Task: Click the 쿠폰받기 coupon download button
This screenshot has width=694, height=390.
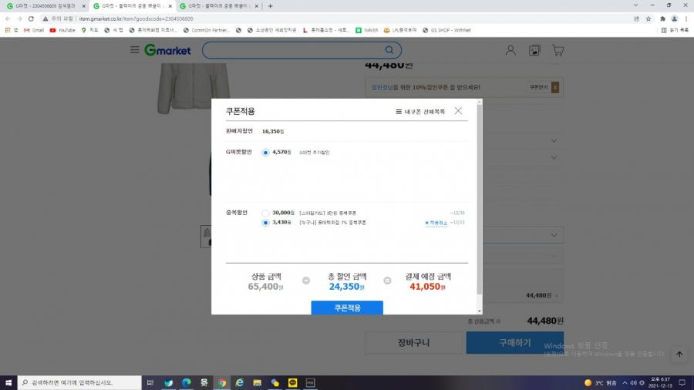Action: 544,88
